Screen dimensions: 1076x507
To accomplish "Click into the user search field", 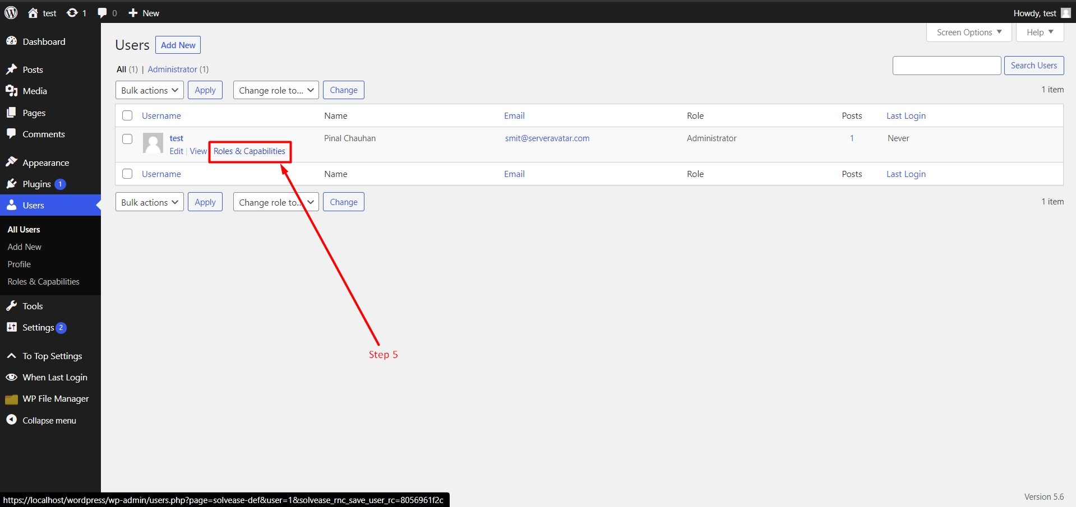I will (x=947, y=66).
